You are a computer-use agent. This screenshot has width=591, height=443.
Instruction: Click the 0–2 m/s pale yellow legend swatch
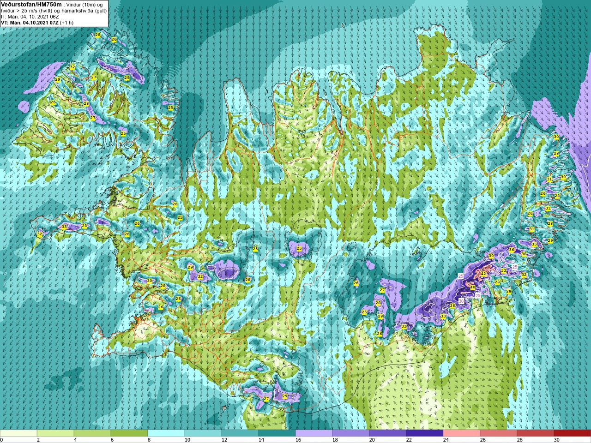coord(18,433)
